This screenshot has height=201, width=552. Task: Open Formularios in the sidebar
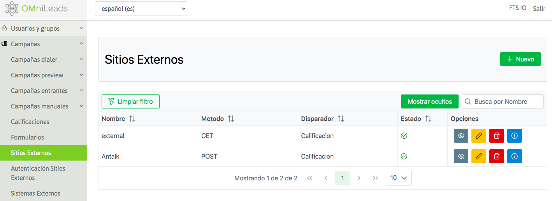point(27,137)
